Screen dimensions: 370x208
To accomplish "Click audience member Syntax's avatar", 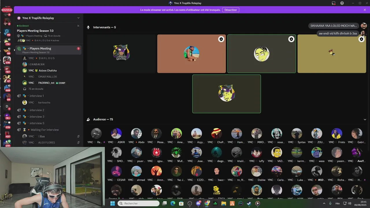I will pyautogui.click(x=297, y=133).
